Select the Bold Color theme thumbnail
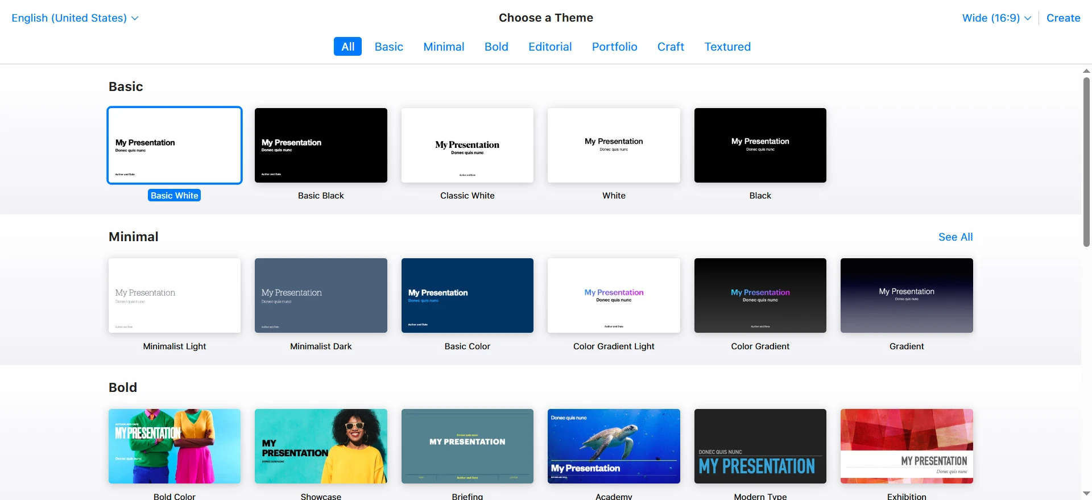1092x500 pixels. pyautogui.click(x=175, y=447)
